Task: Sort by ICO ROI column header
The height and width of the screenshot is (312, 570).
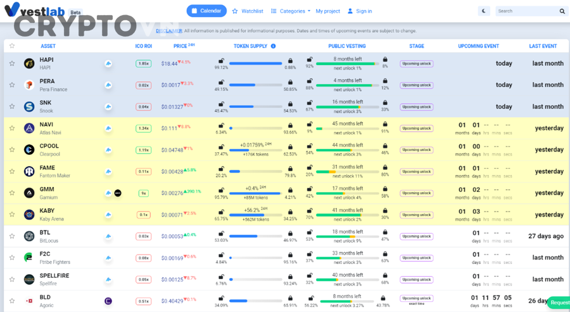Action: pyautogui.click(x=144, y=46)
